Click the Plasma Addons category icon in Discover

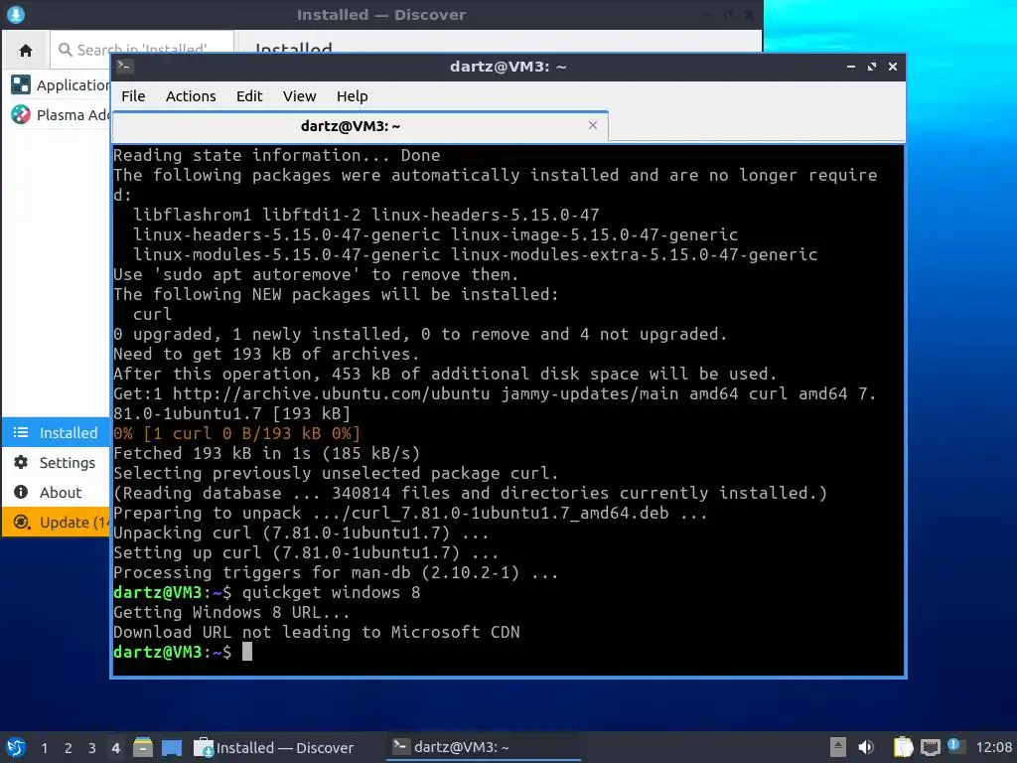[21, 115]
